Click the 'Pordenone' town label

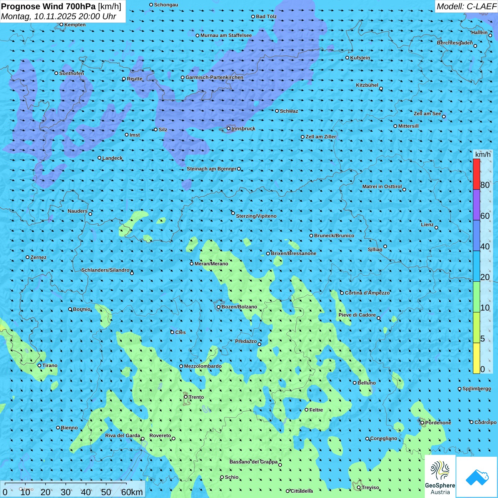coord(438,423)
